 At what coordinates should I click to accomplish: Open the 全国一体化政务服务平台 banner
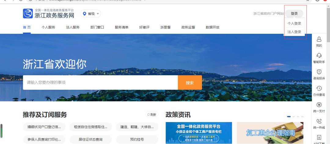[199, 133]
